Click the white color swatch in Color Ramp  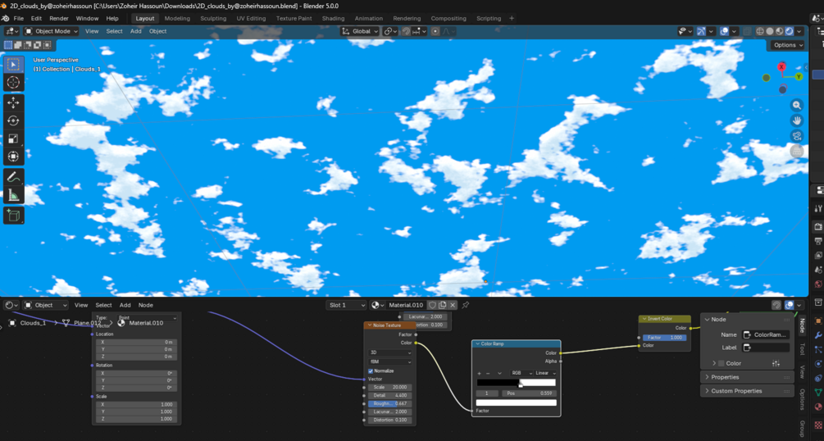tap(516, 402)
